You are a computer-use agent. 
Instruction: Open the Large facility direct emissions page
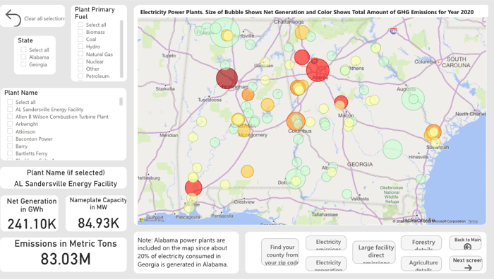click(376, 252)
